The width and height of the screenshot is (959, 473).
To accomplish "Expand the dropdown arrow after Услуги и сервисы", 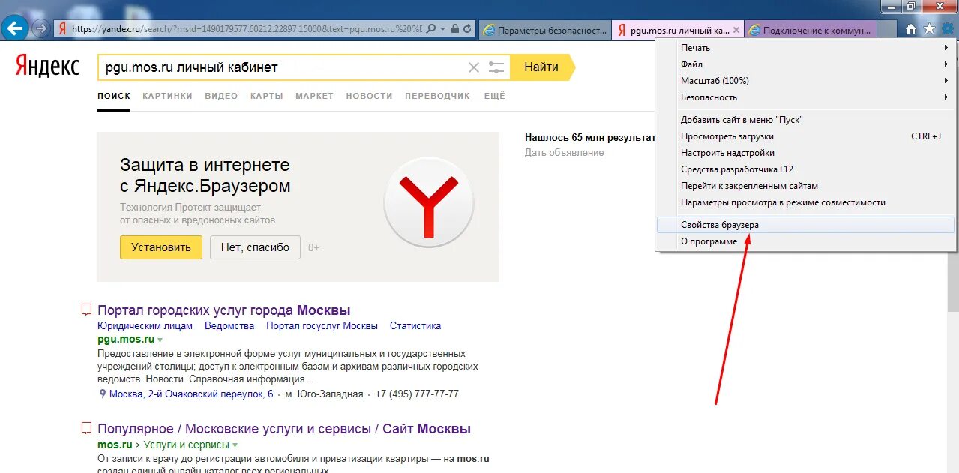I will pos(235,445).
